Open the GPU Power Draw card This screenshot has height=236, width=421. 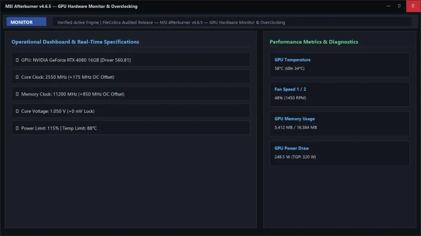click(339, 153)
